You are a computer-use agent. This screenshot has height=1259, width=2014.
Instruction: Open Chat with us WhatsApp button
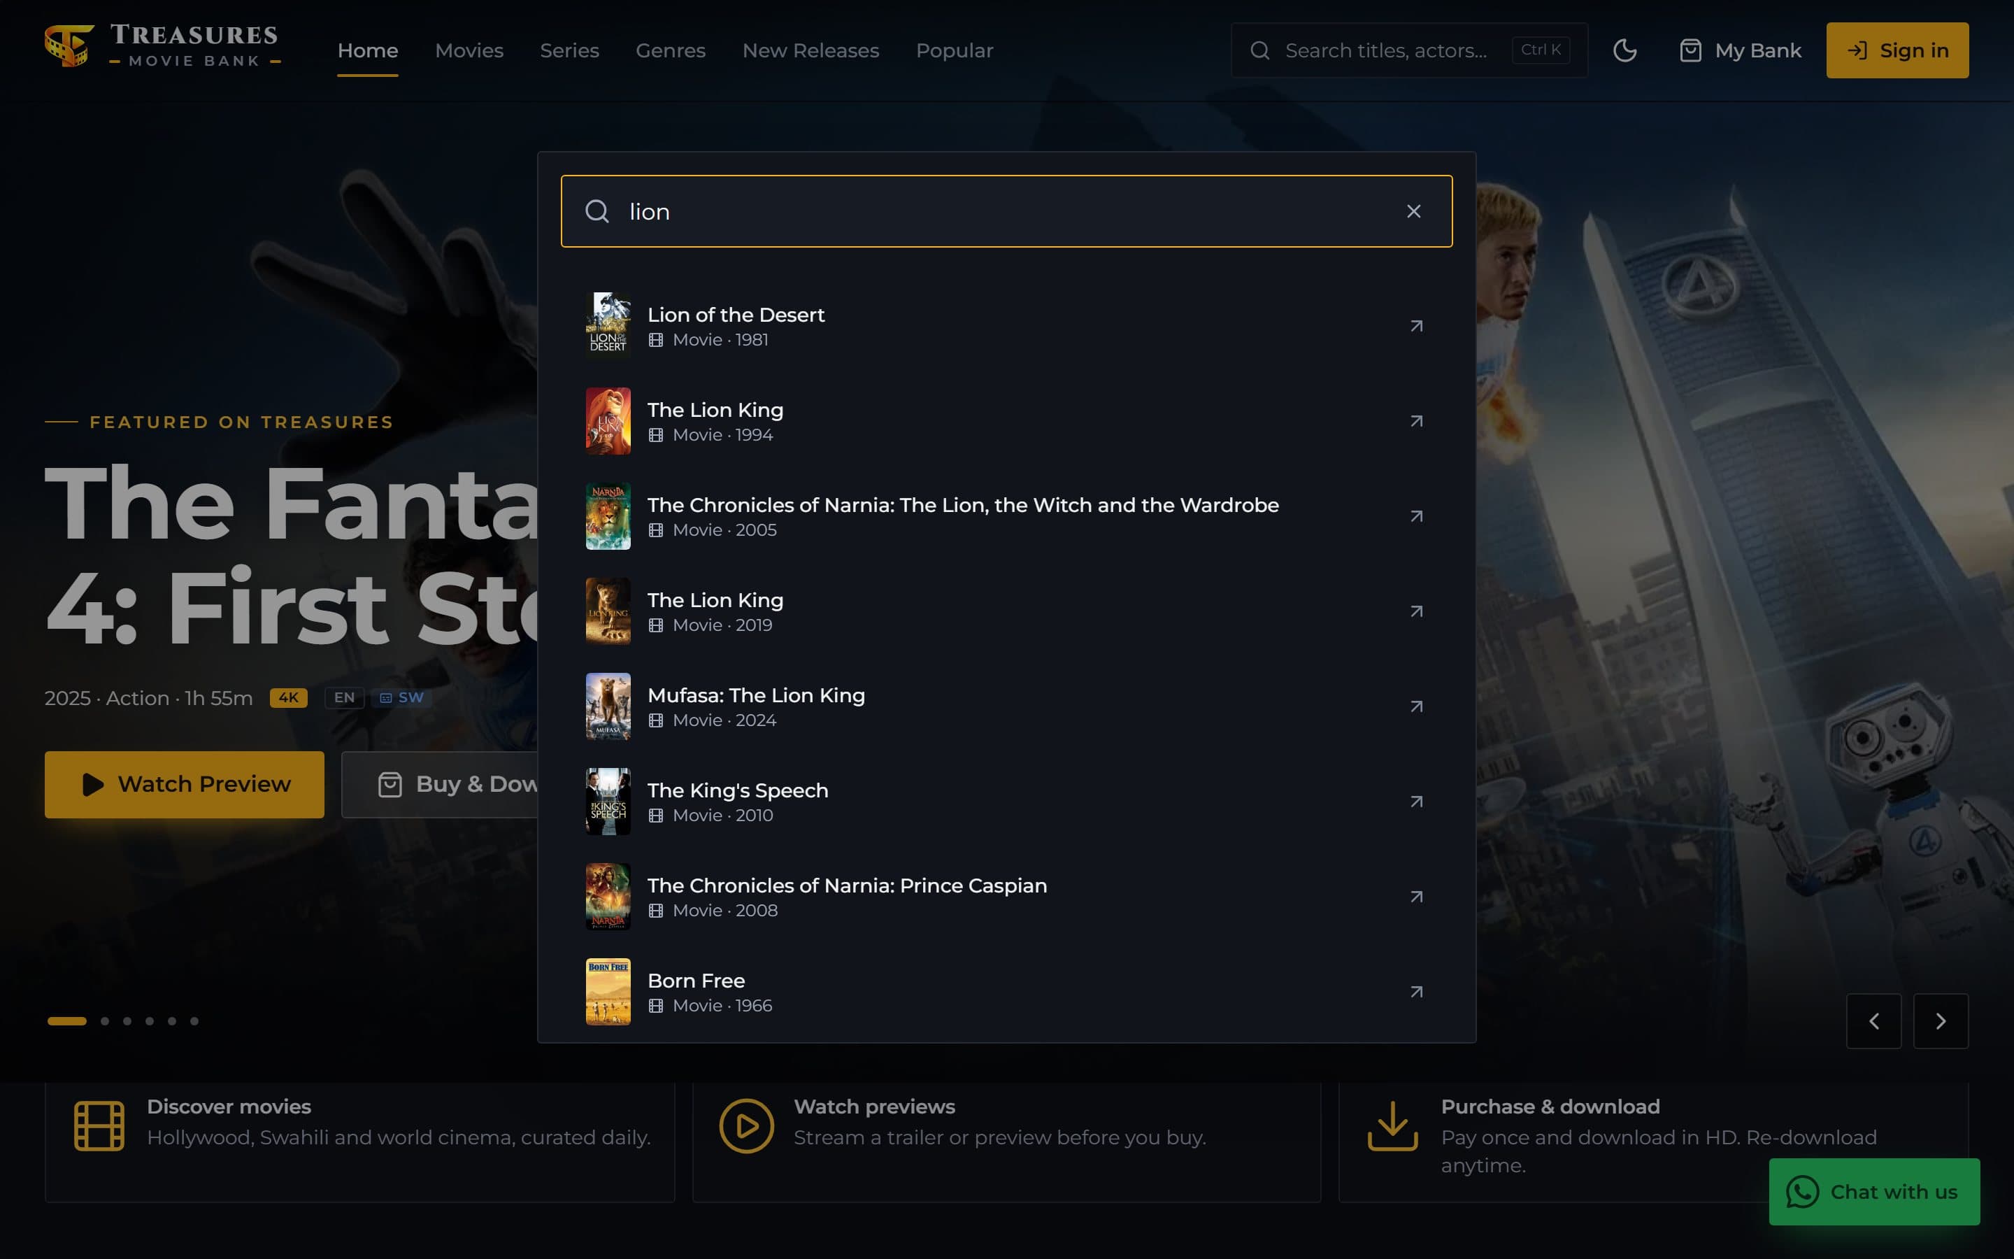tap(1874, 1192)
